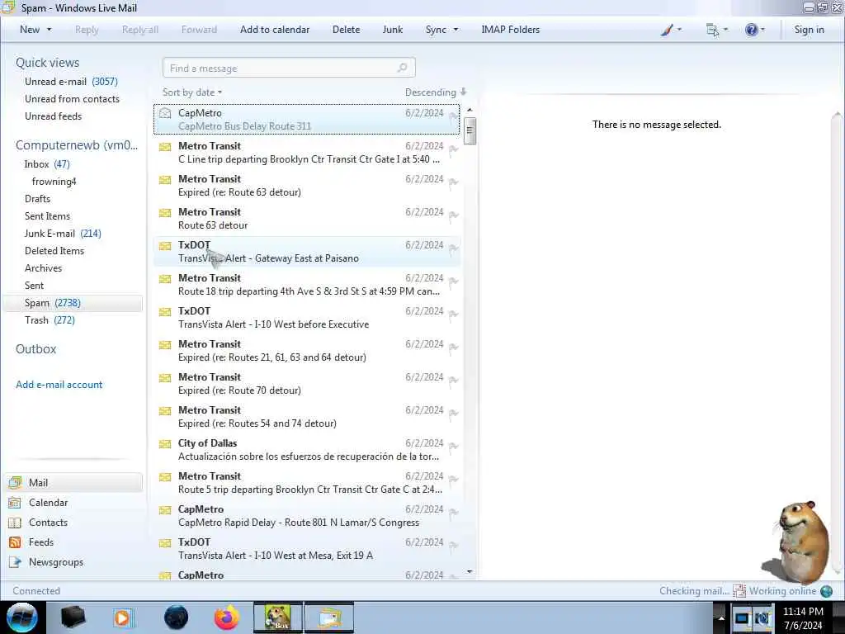Click open-envelope icon of CapMetro Bus Delay message
845x634 pixels.
(x=165, y=112)
